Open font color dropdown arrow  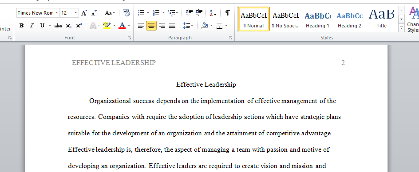pyautogui.click(x=129, y=26)
